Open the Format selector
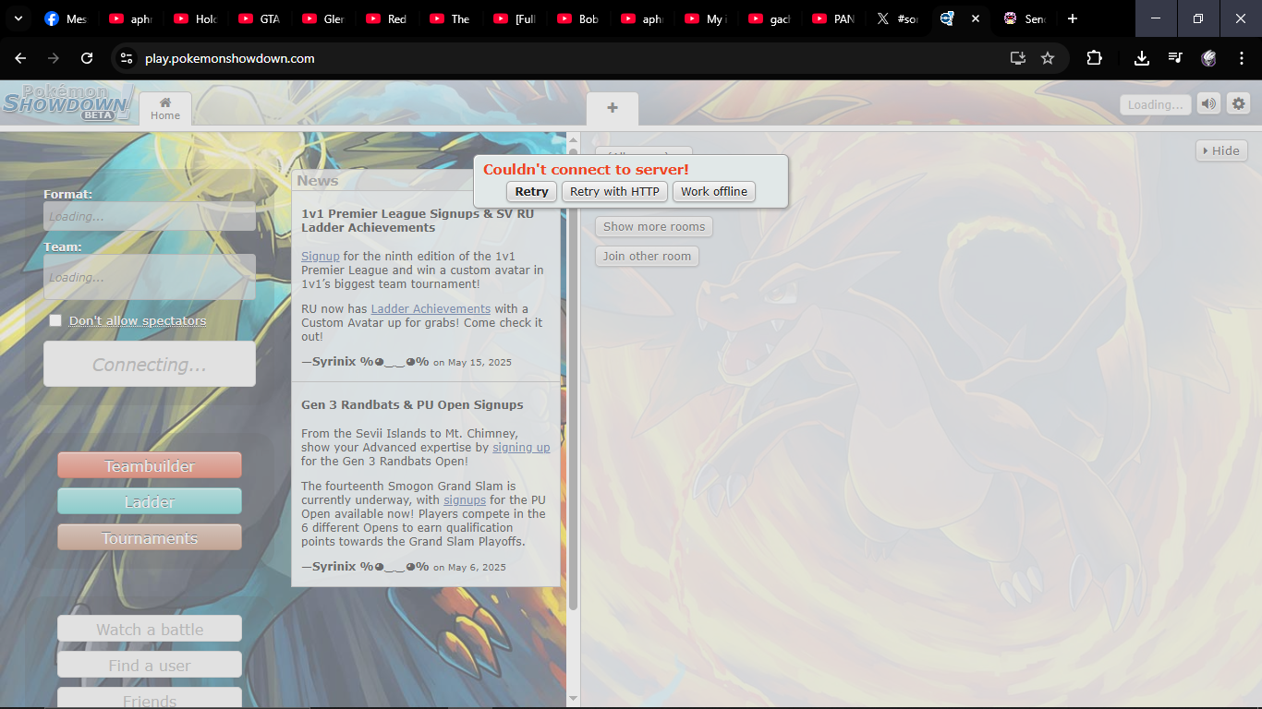1262x709 pixels. pos(150,216)
